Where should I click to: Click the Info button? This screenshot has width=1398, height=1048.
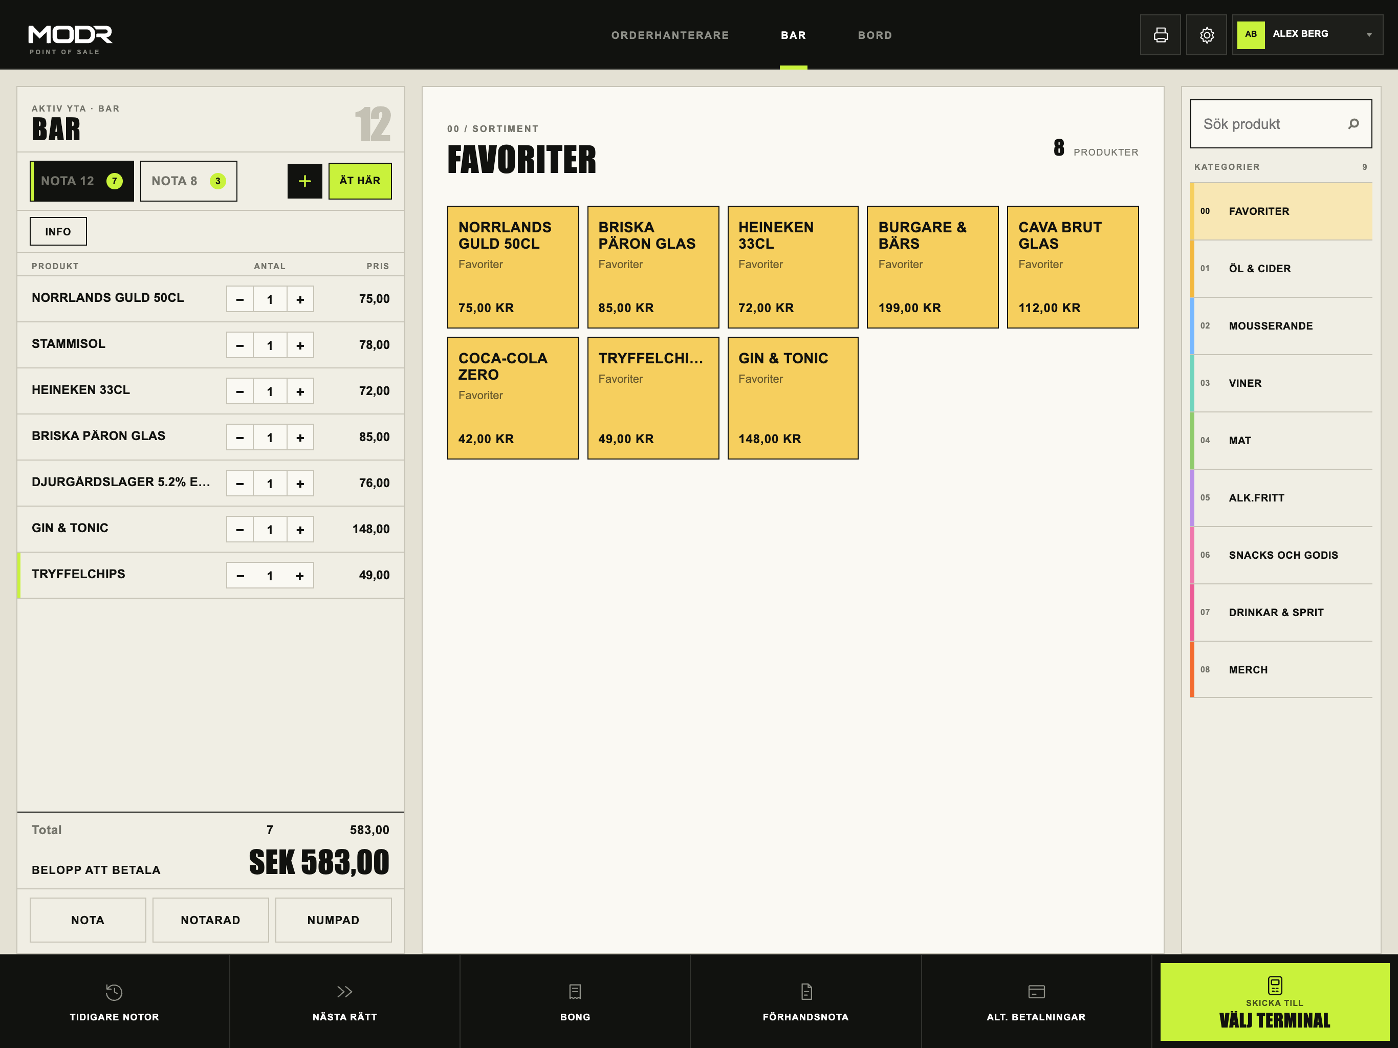click(x=58, y=231)
